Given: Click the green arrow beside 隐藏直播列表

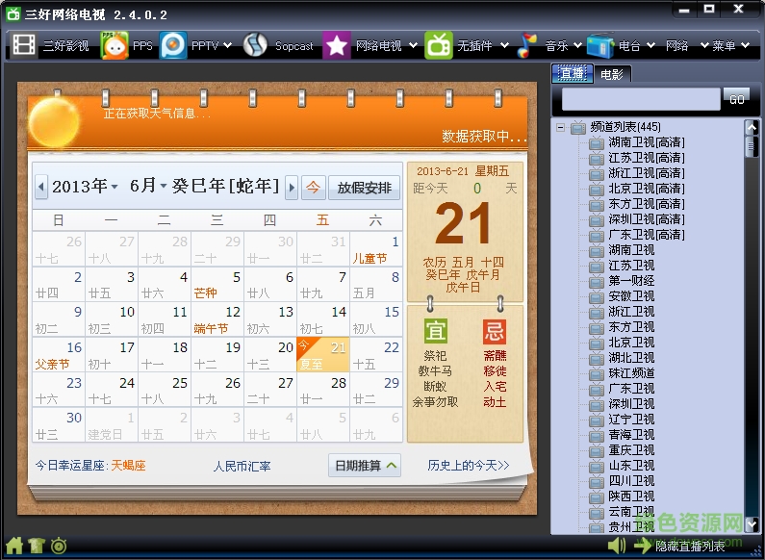Looking at the screenshot, I should click(x=643, y=546).
